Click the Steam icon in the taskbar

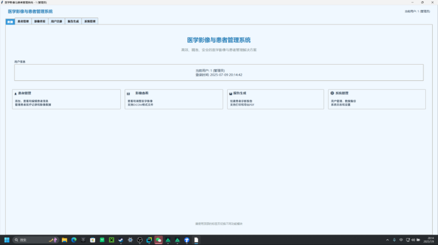121,240
